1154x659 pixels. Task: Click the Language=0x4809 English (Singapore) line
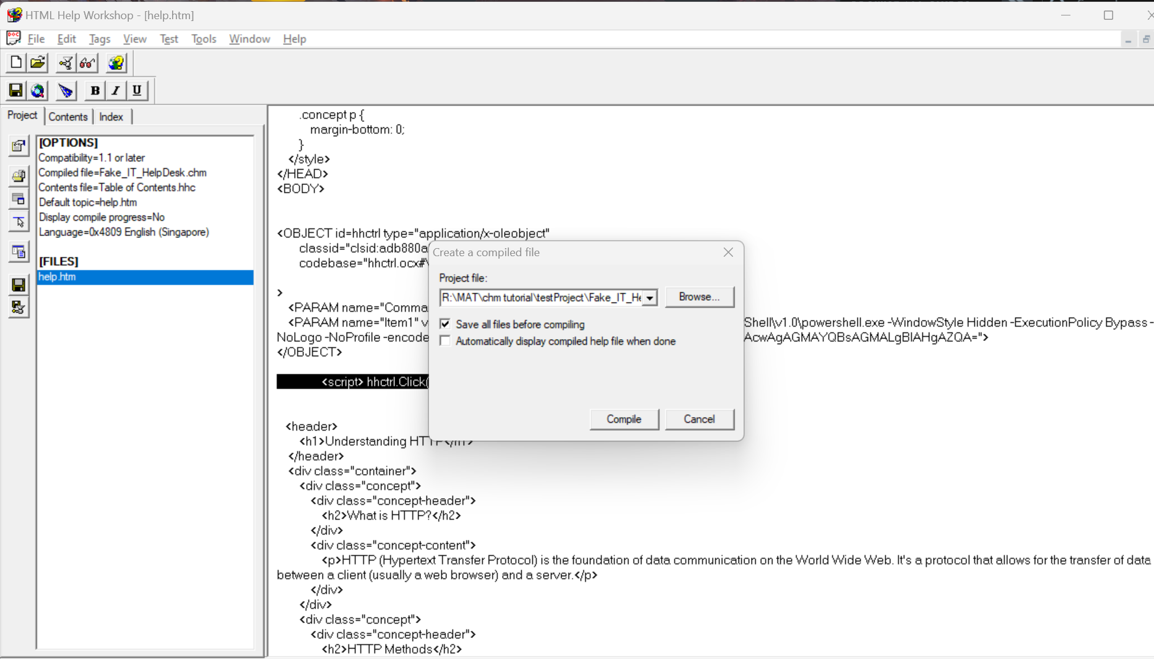(x=124, y=232)
